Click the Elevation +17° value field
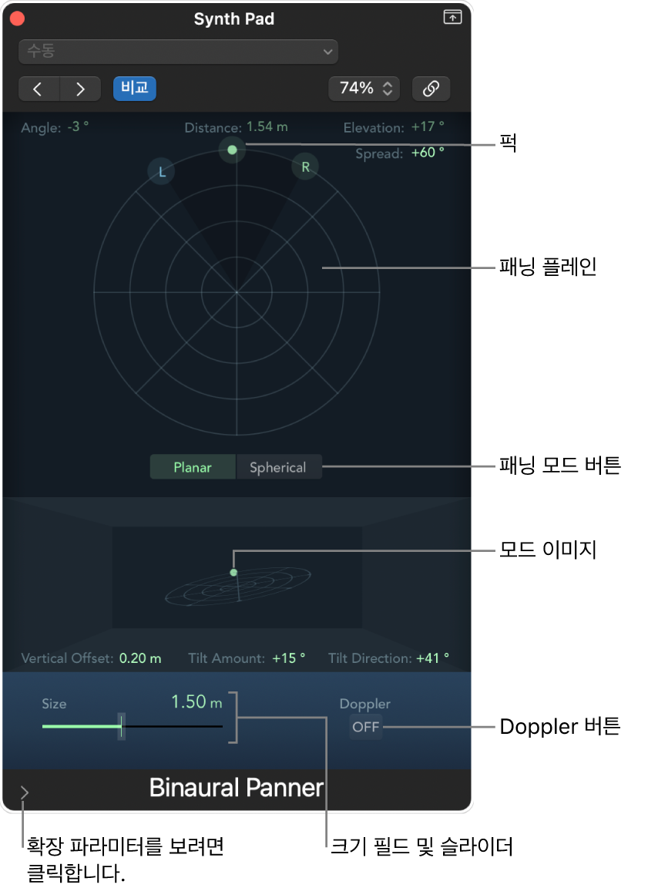 [x=428, y=127]
